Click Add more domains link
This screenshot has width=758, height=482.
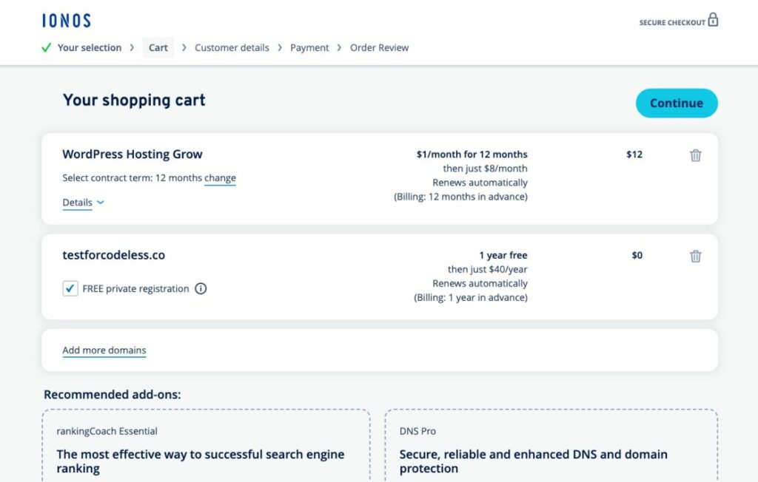[x=104, y=350]
